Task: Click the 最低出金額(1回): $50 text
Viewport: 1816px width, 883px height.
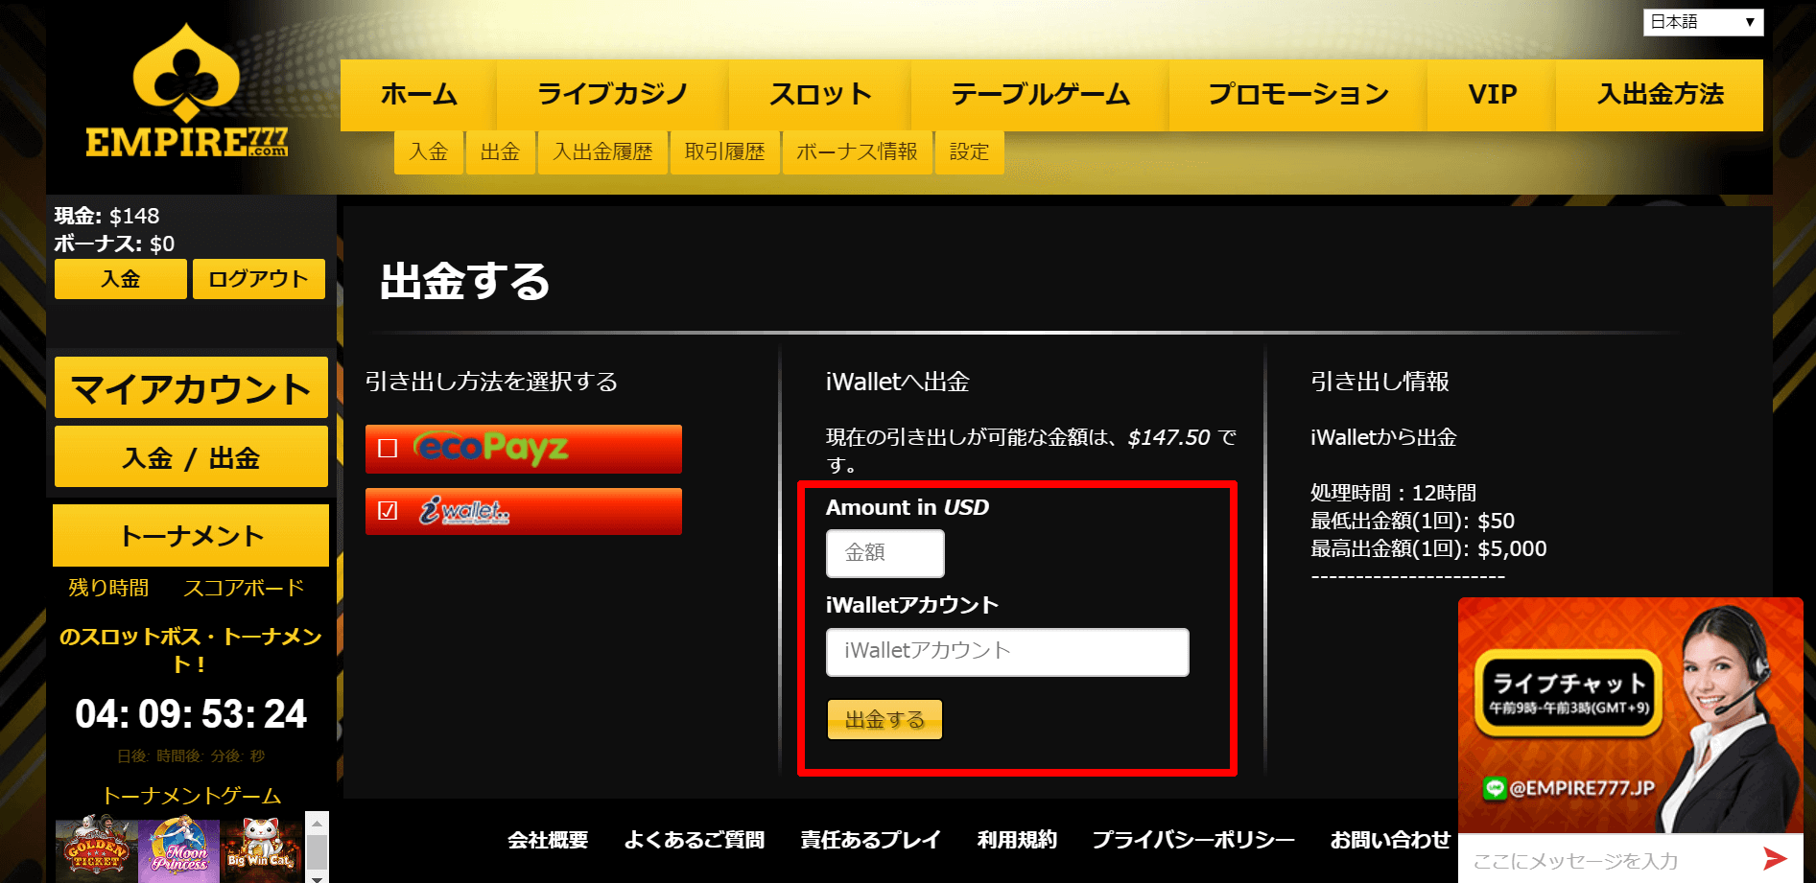Action: [x=1412, y=521]
